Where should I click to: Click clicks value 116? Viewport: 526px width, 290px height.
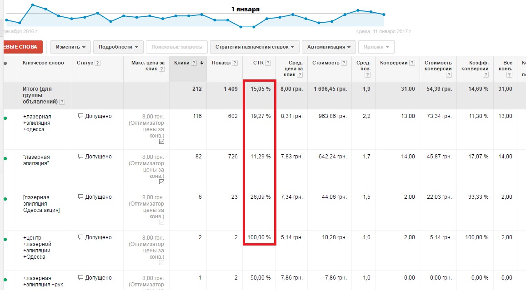click(x=197, y=116)
